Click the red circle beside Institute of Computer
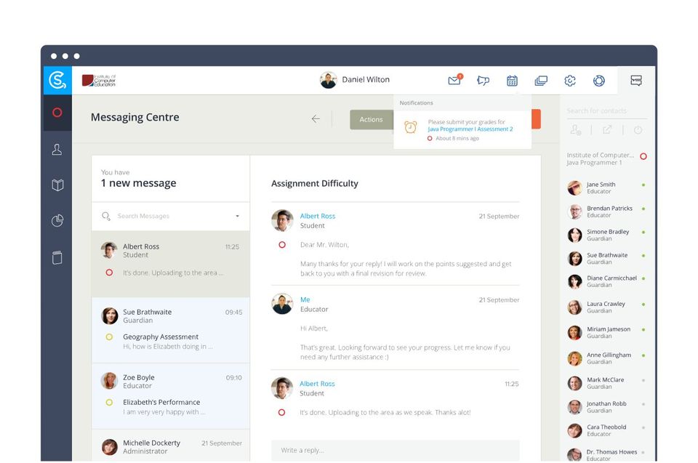The image size is (698, 463). coord(643,156)
